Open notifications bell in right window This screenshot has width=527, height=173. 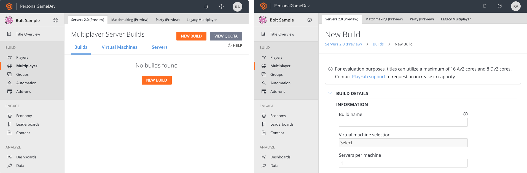click(x=485, y=6)
